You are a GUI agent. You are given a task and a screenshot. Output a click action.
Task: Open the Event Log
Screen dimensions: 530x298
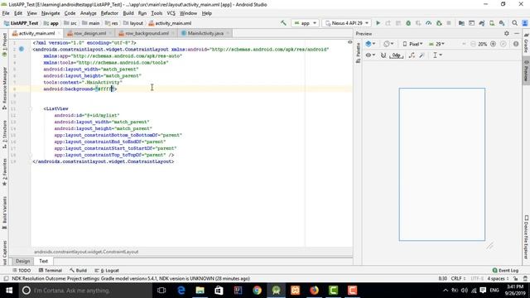pyautogui.click(x=505, y=271)
